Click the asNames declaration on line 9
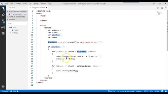This screenshot has height=94, width=168. click(x=56, y=30)
